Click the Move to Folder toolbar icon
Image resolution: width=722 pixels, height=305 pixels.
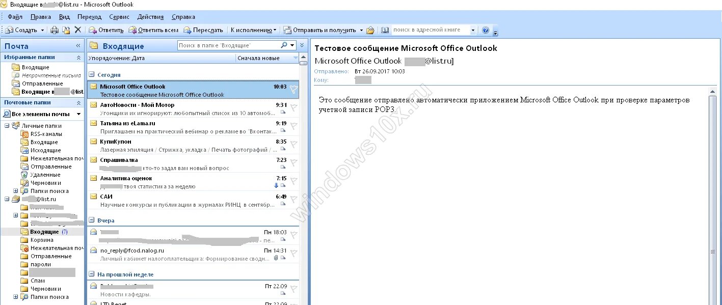click(66, 30)
